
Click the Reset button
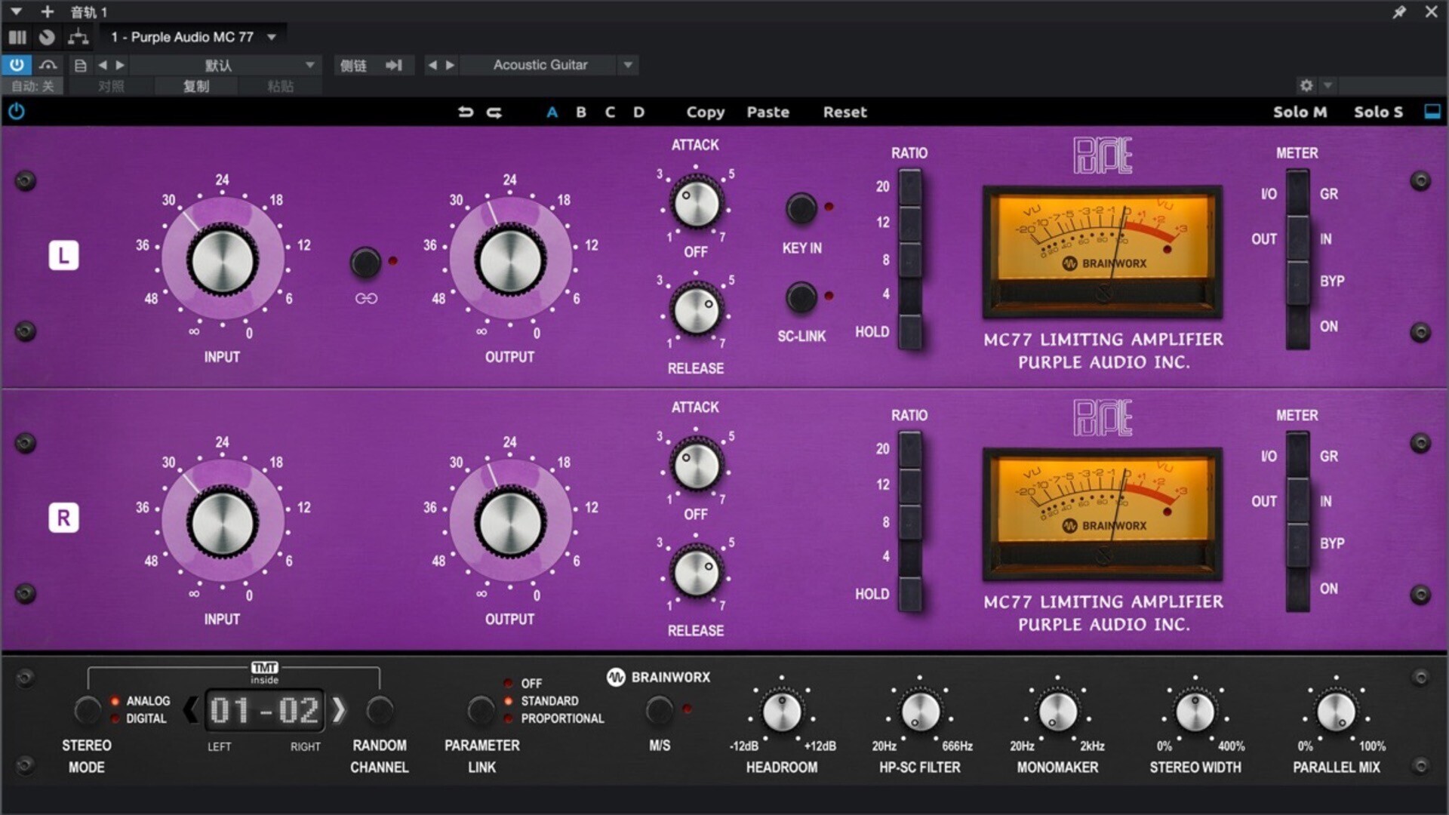click(844, 112)
